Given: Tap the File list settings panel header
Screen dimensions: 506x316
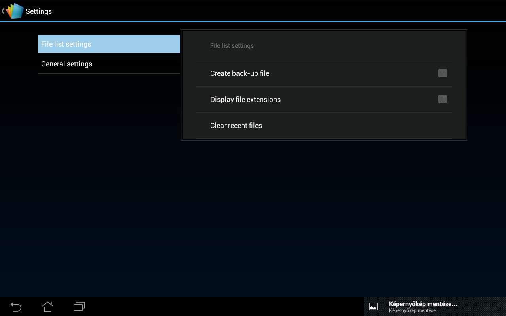Looking at the screenshot, I should pos(232,46).
